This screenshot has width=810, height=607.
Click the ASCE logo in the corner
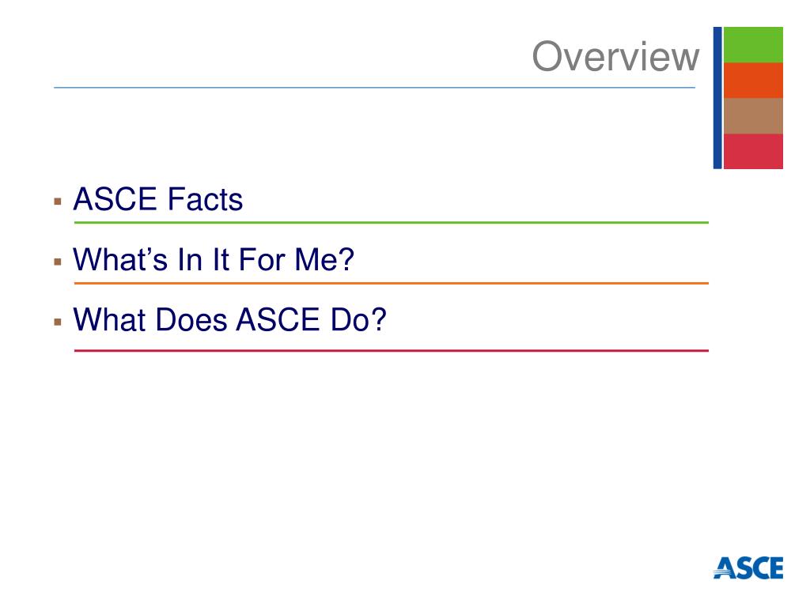tap(748, 567)
